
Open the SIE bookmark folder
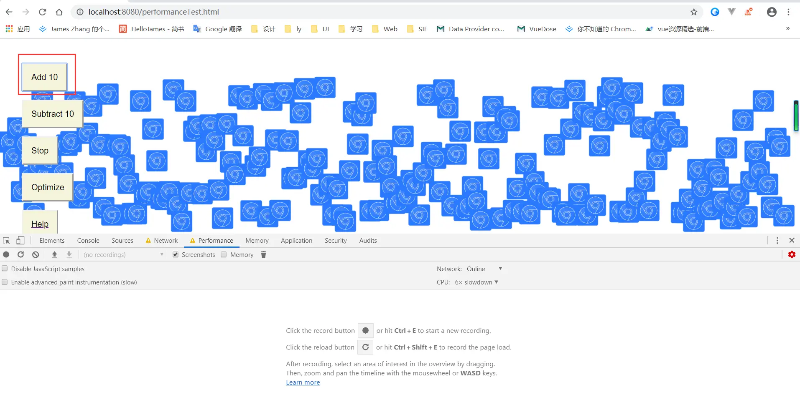[x=417, y=29]
